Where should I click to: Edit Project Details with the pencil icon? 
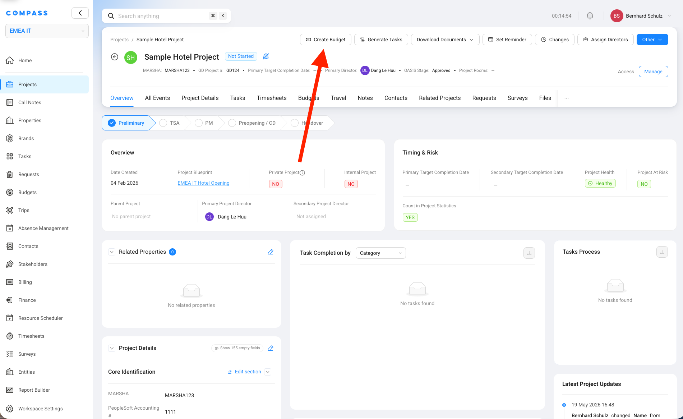(x=271, y=348)
